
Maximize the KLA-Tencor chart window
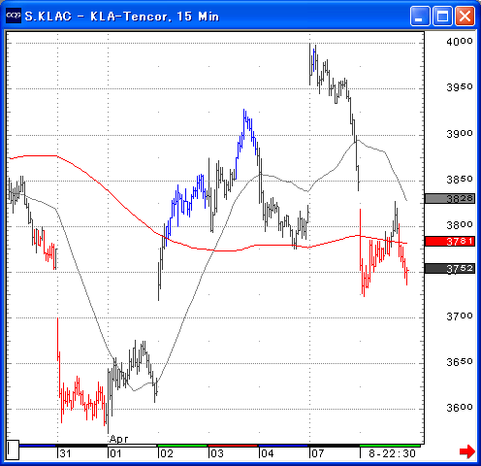tap(442, 16)
